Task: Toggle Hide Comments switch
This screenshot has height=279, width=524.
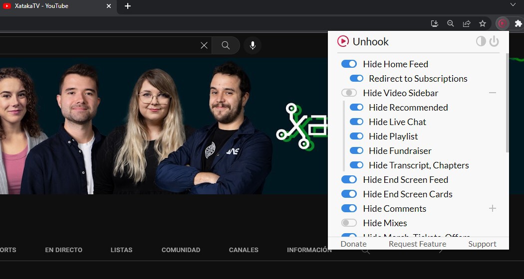Action: pyautogui.click(x=349, y=208)
